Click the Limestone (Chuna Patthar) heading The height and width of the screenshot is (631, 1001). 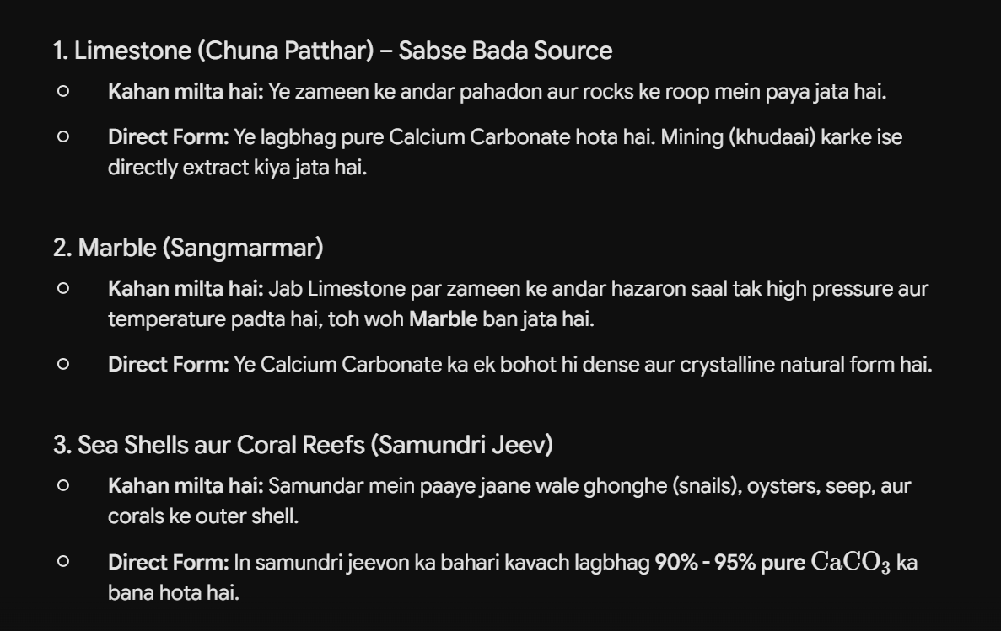tap(332, 51)
